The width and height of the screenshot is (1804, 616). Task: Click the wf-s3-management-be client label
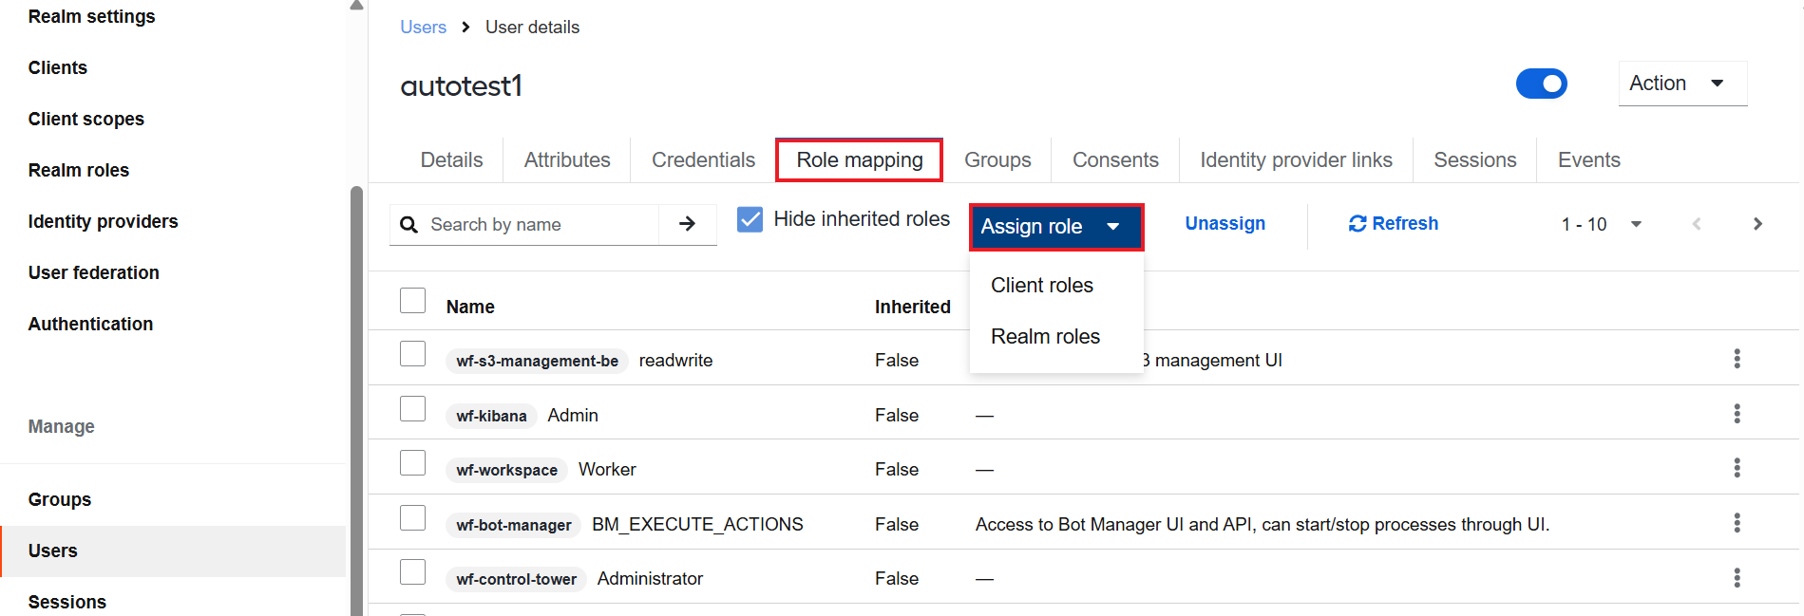[537, 361]
